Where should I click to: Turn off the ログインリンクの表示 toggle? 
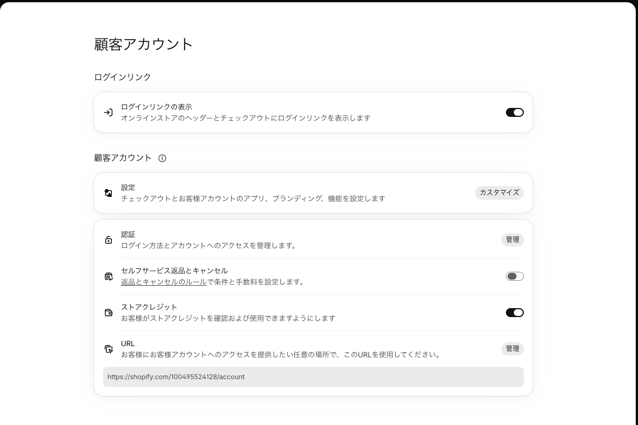pos(515,112)
